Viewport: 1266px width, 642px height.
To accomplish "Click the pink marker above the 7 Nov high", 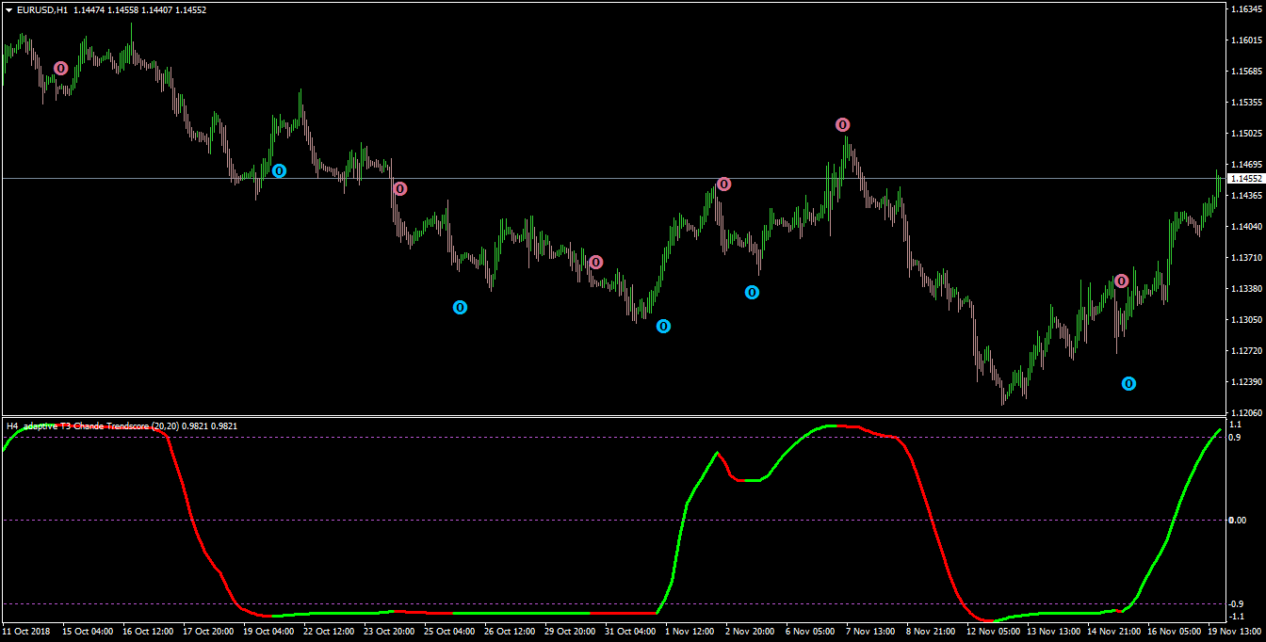I will pos(842,124).
